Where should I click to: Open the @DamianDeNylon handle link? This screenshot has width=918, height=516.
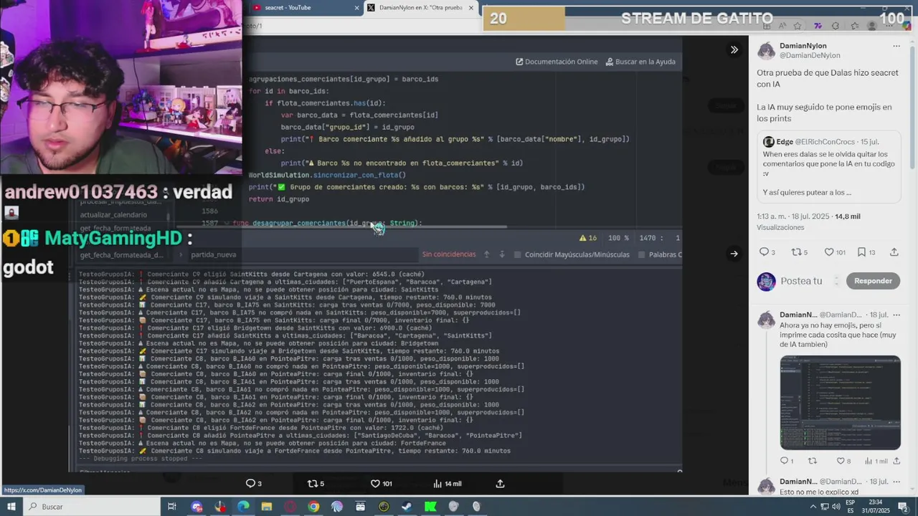[x=810, y=55]
